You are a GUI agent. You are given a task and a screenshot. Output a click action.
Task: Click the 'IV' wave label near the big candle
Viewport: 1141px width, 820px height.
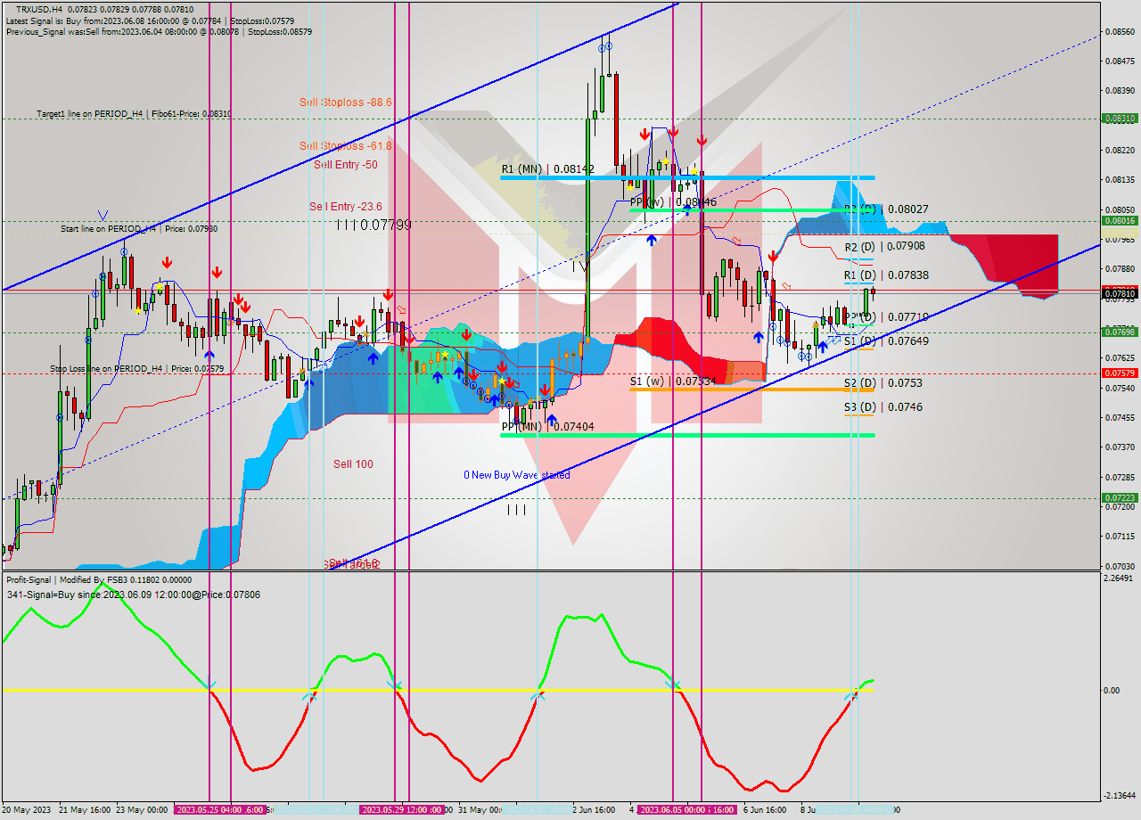(579, 266)
